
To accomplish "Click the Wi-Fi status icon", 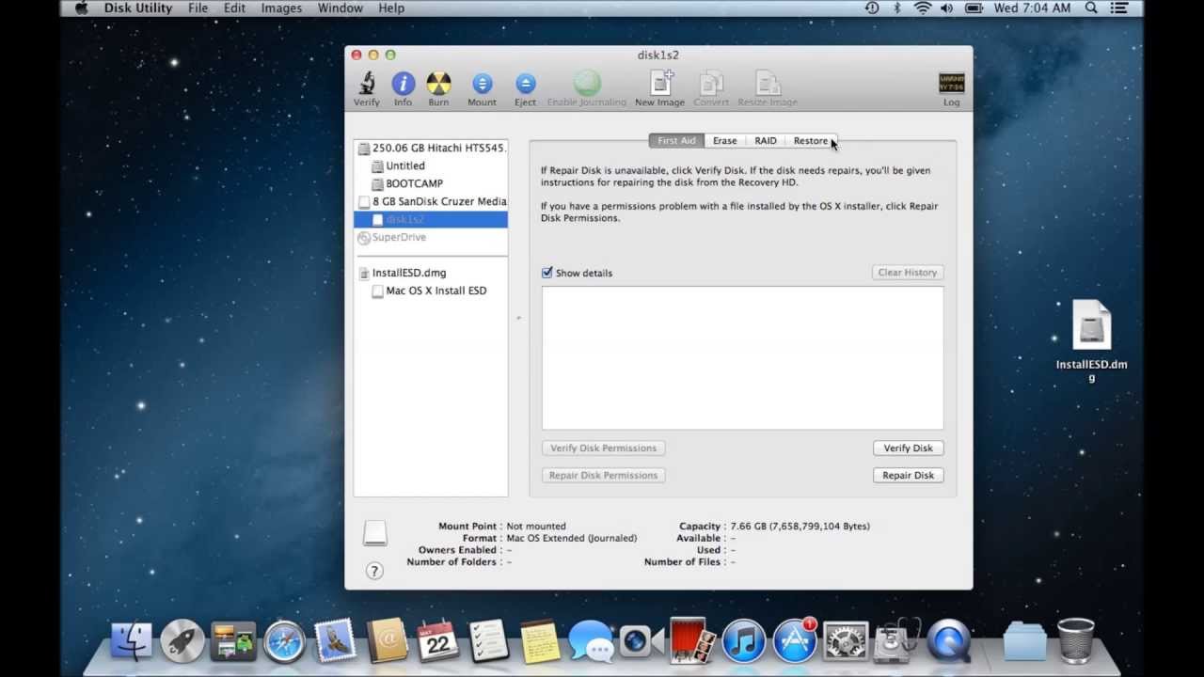I will [x=923, y=8].
